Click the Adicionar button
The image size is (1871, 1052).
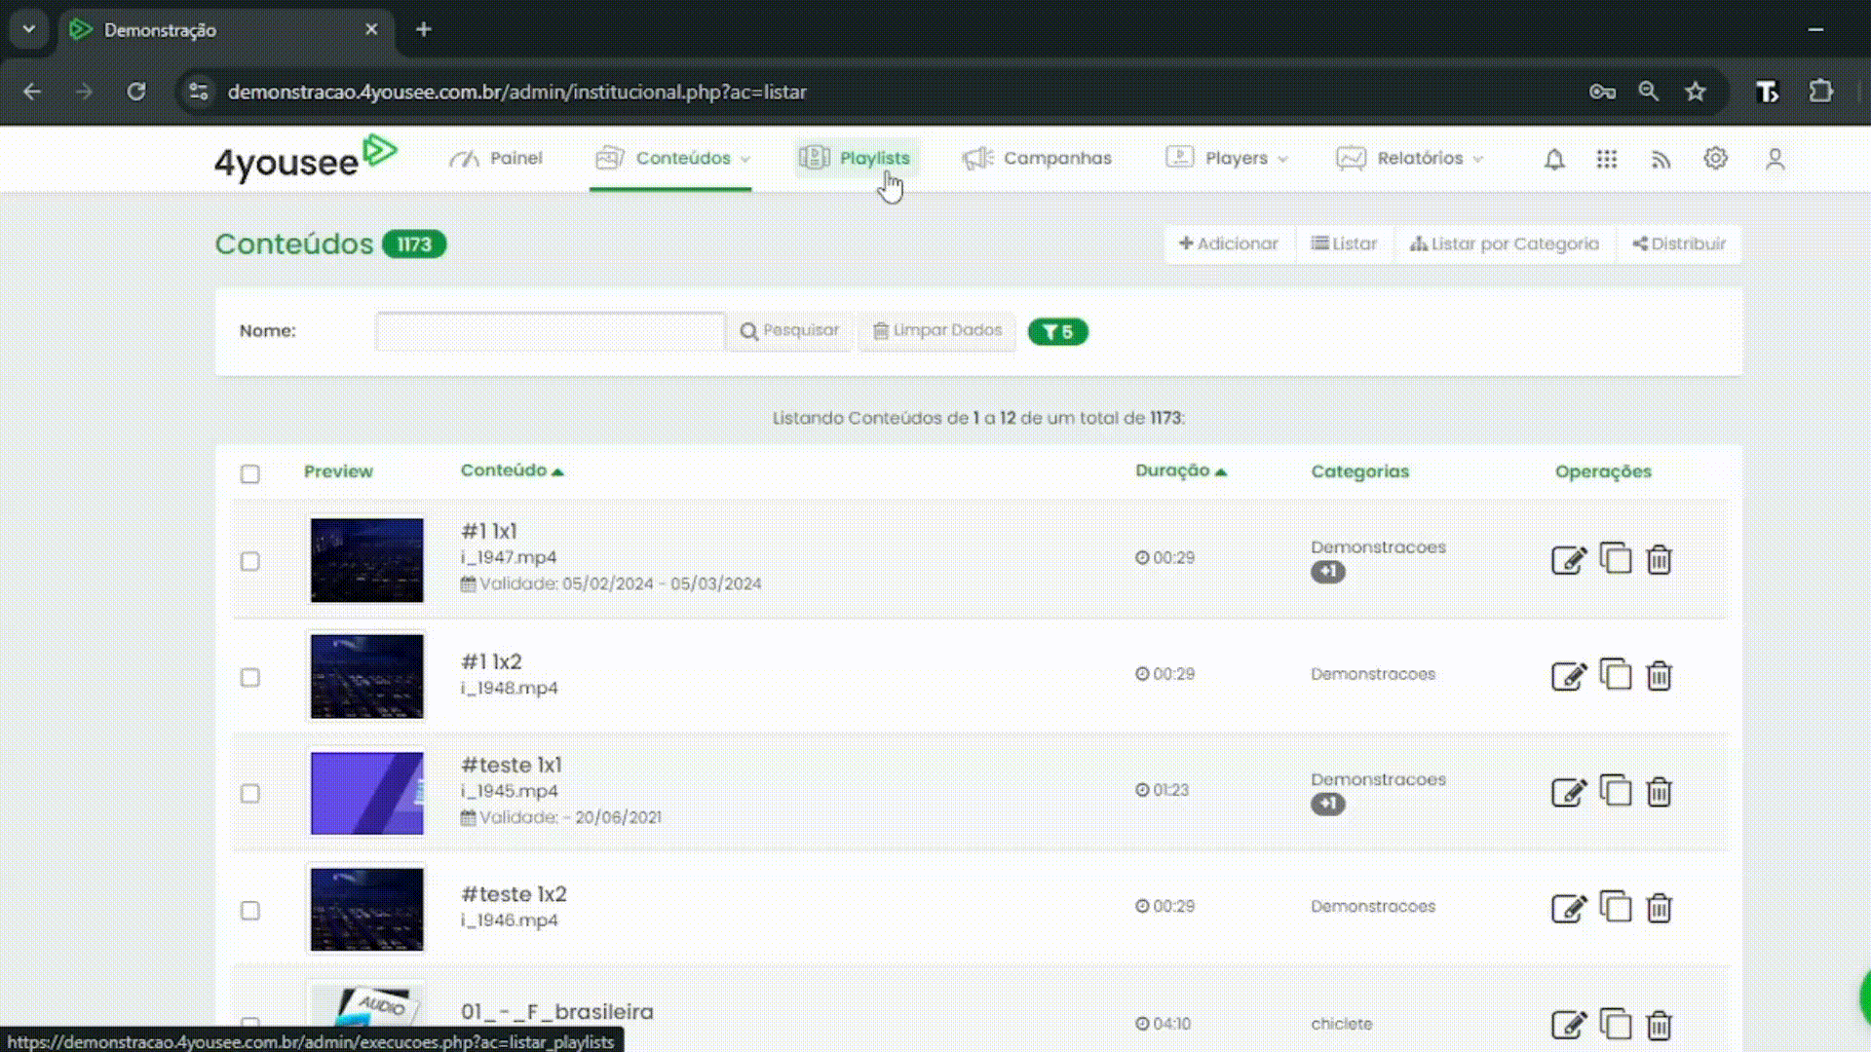(x=1229, y=244)
